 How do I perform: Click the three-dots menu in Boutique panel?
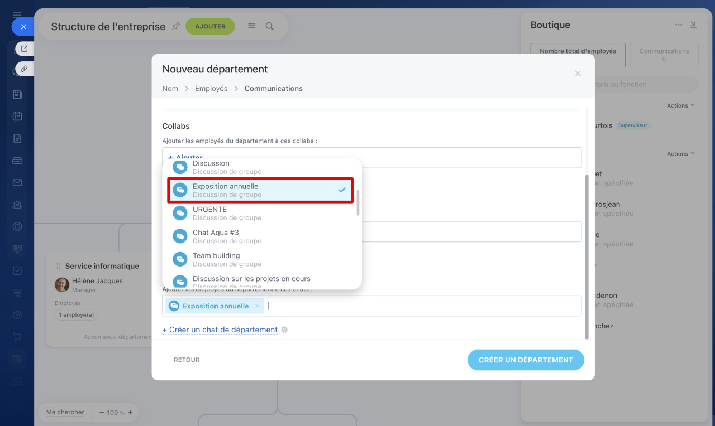[x=679, y=25]
